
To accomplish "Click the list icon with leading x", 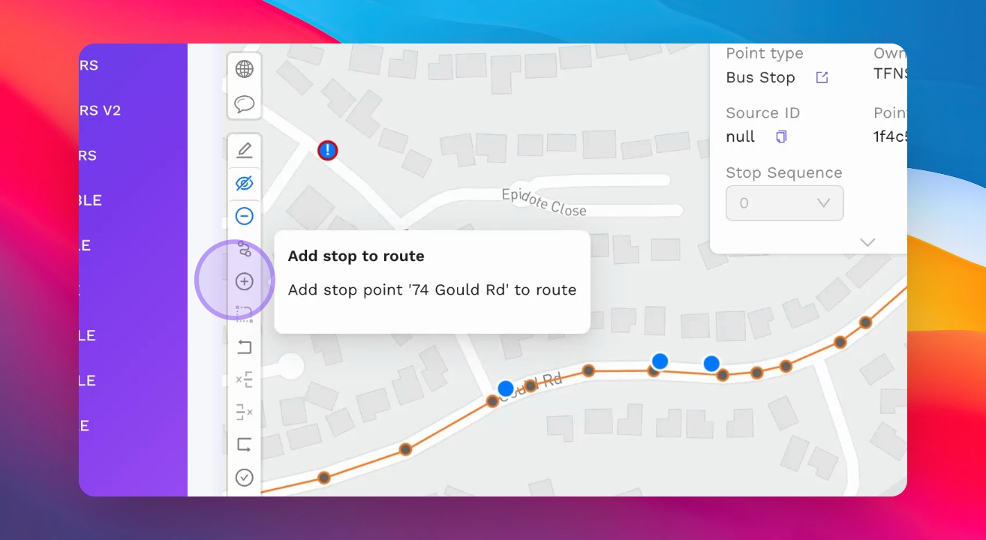I will 245,379.
